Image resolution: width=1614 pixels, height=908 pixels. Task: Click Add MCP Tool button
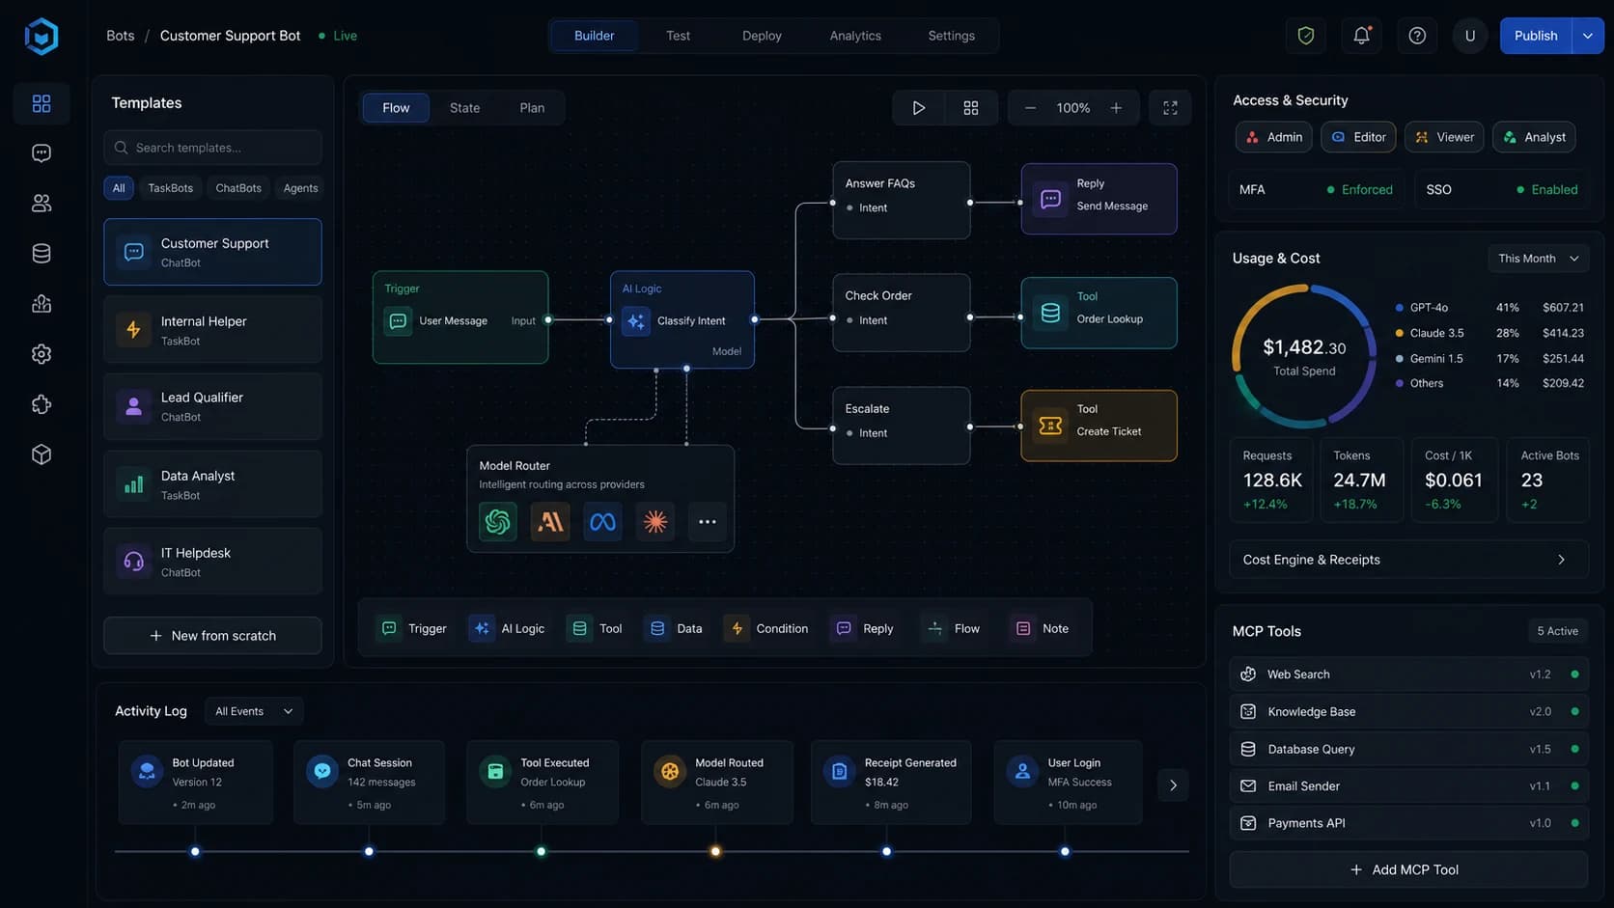click(1408, 870)
